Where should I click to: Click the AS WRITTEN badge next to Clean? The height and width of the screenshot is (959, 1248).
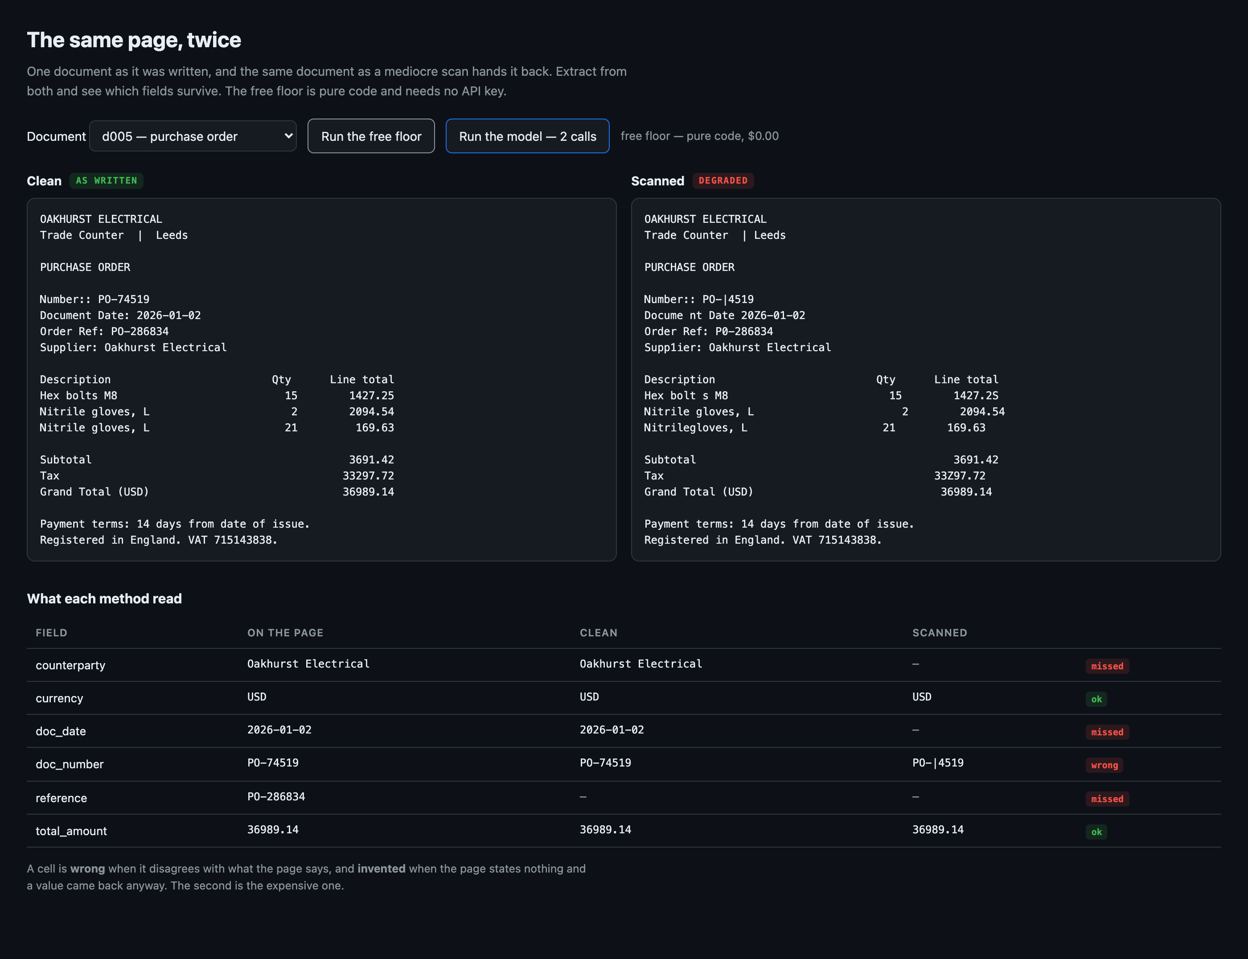point(106,180)
